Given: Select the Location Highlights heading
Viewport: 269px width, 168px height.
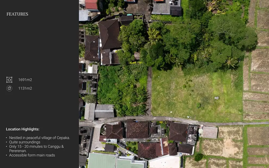Looking at the screenshot, I should [x=23, y=129].
